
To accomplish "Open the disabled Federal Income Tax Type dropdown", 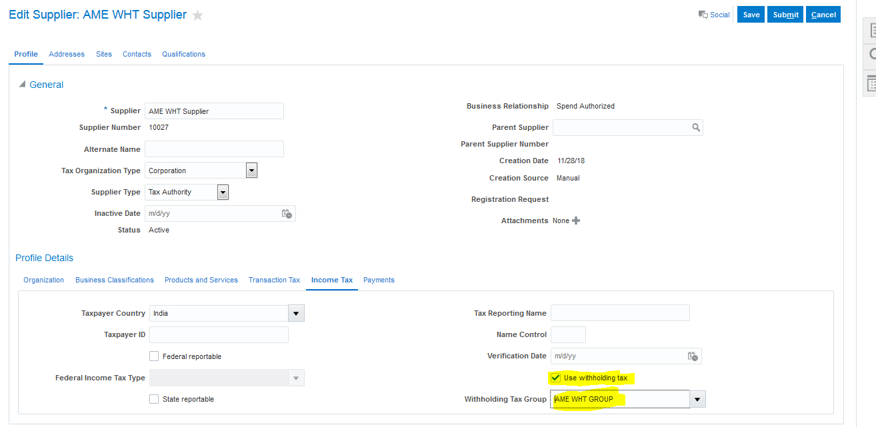I will tap(297, 378).
